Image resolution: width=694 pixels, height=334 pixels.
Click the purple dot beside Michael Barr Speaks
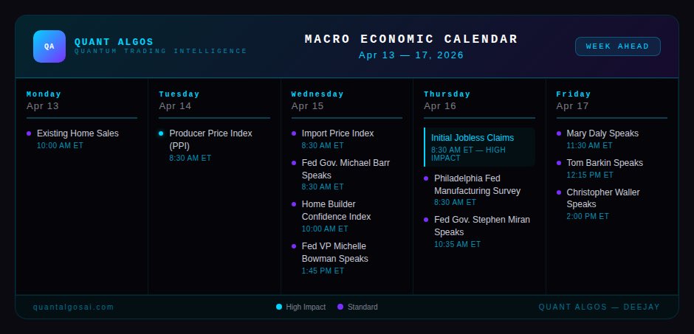coord(294,163)
